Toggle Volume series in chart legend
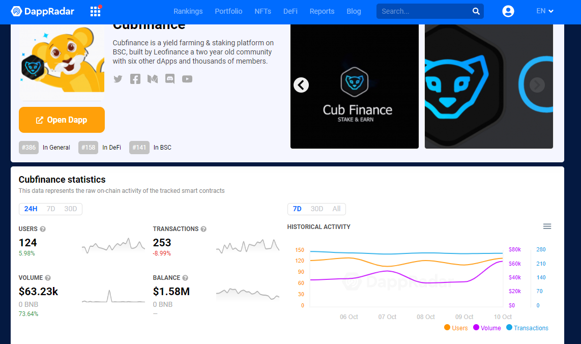Screen dimensions: 581x344 pyautogui.click(x=487, y=328)
